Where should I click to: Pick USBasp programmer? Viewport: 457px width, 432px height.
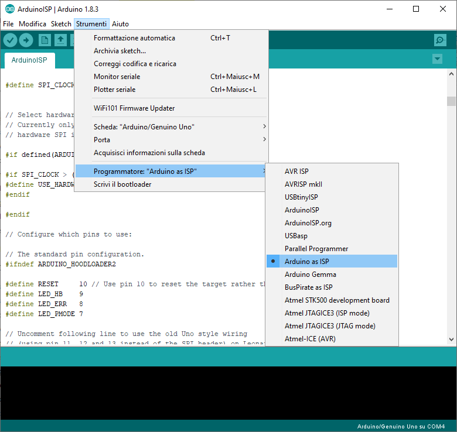[x=332, y=236]
